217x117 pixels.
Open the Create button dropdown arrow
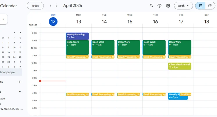tap(3, 19)
